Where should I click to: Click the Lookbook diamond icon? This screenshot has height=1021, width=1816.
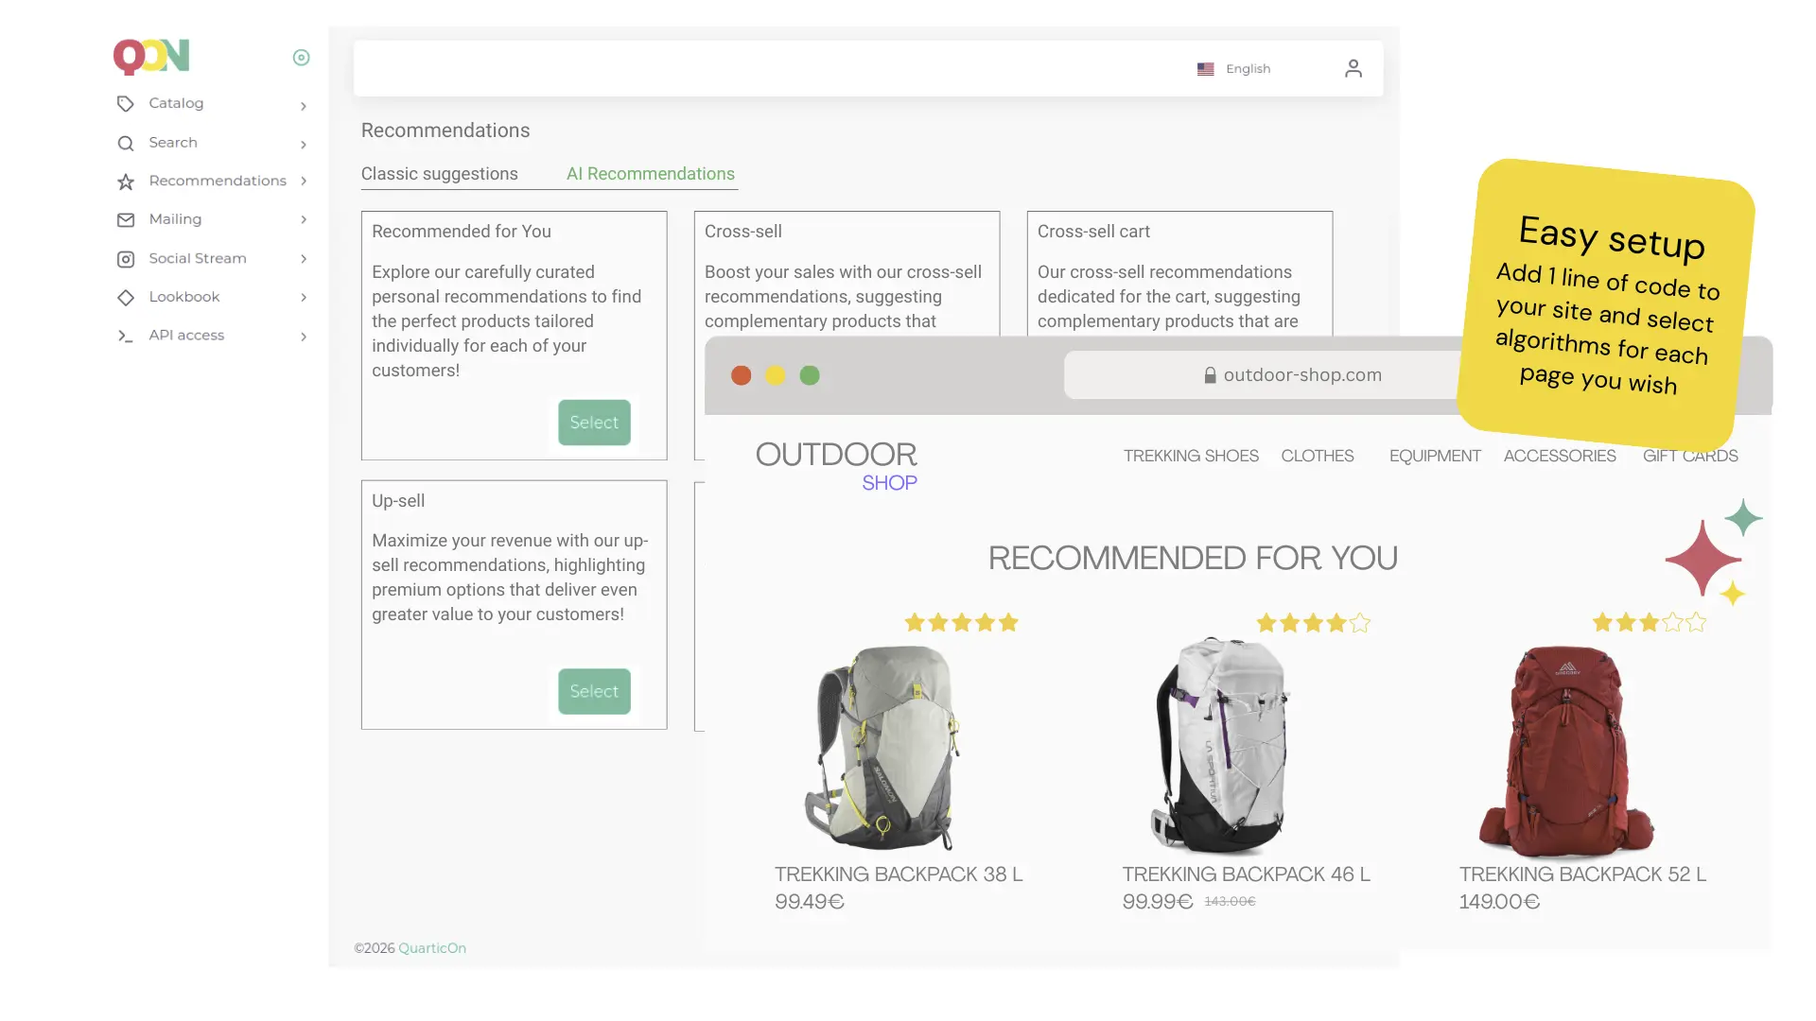click(x=125, y=298)
